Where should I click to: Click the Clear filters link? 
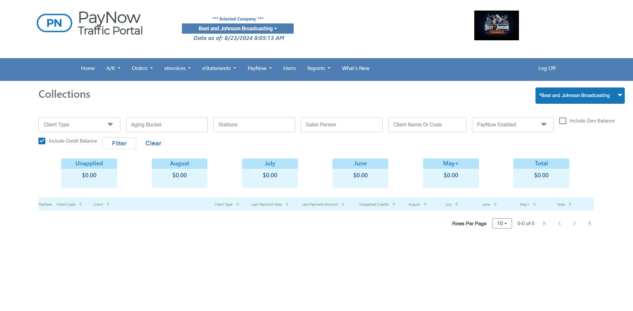coord(153,143)
